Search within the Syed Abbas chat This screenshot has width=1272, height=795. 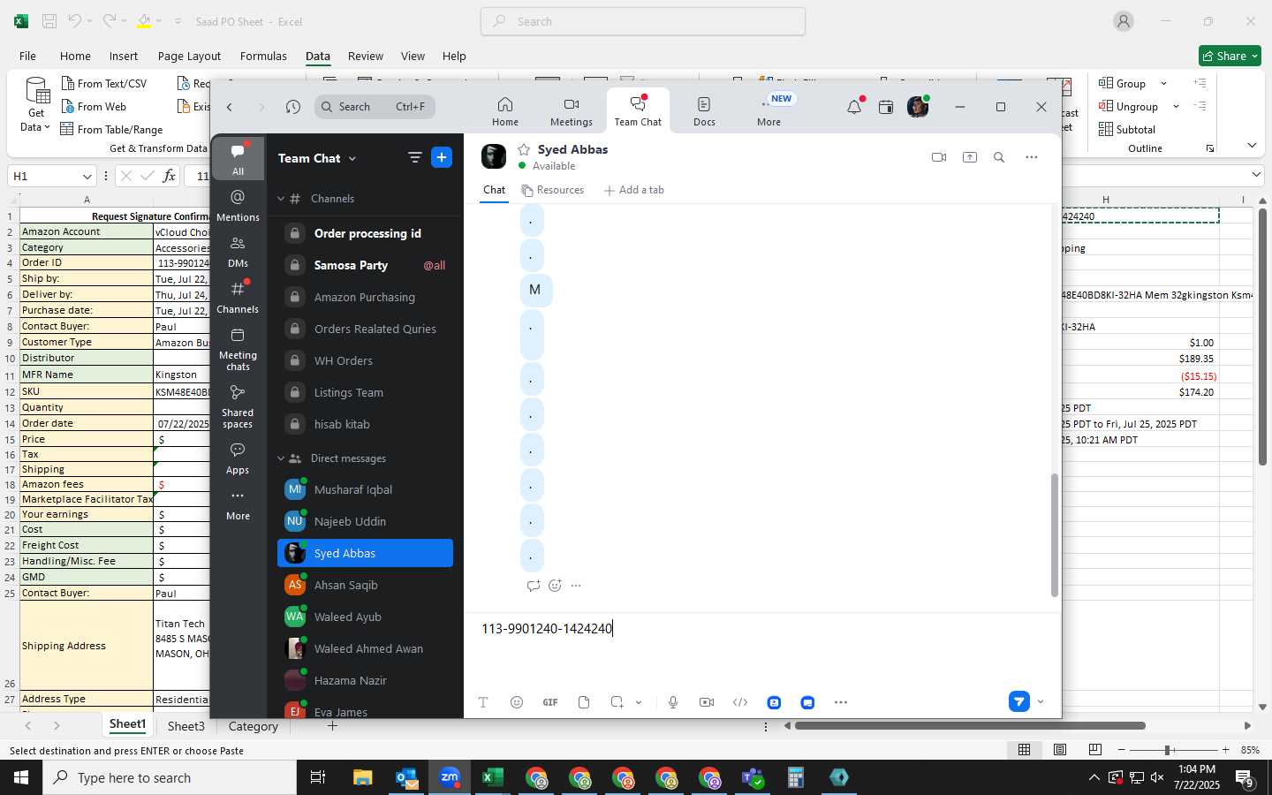pyautogui.click(x=999, y=157)
